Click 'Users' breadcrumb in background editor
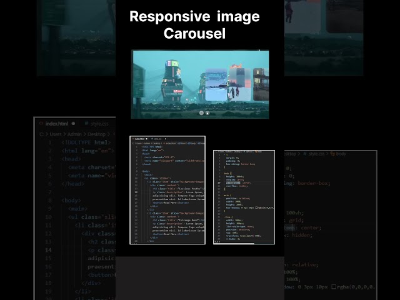The width and height of the screenshot is (400, 300). (x=56, y=134)
